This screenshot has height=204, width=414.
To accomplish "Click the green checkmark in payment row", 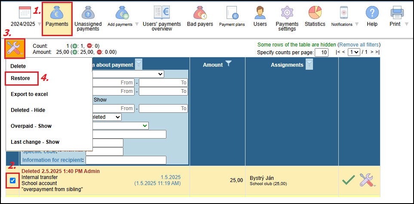I will (x=348, y=179).
